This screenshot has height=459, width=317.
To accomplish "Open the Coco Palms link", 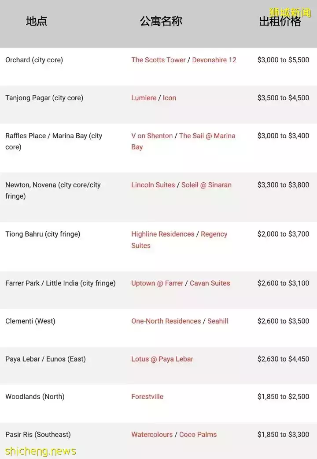I will [x=198, y=435].
